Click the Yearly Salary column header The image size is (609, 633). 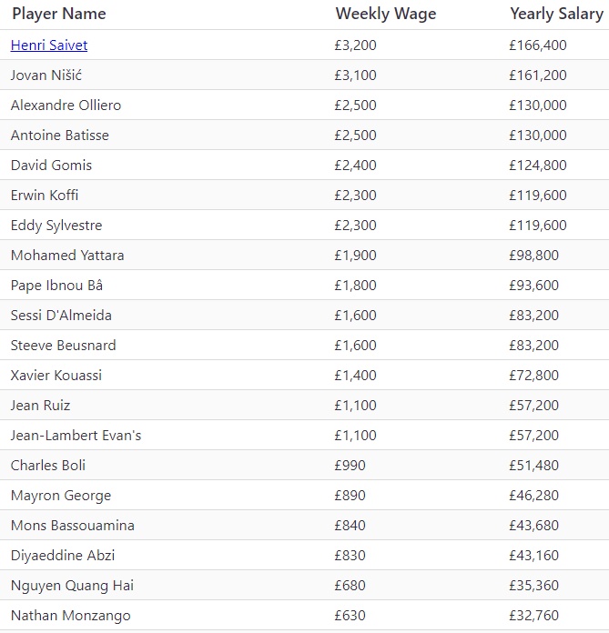tap(557, 14)
